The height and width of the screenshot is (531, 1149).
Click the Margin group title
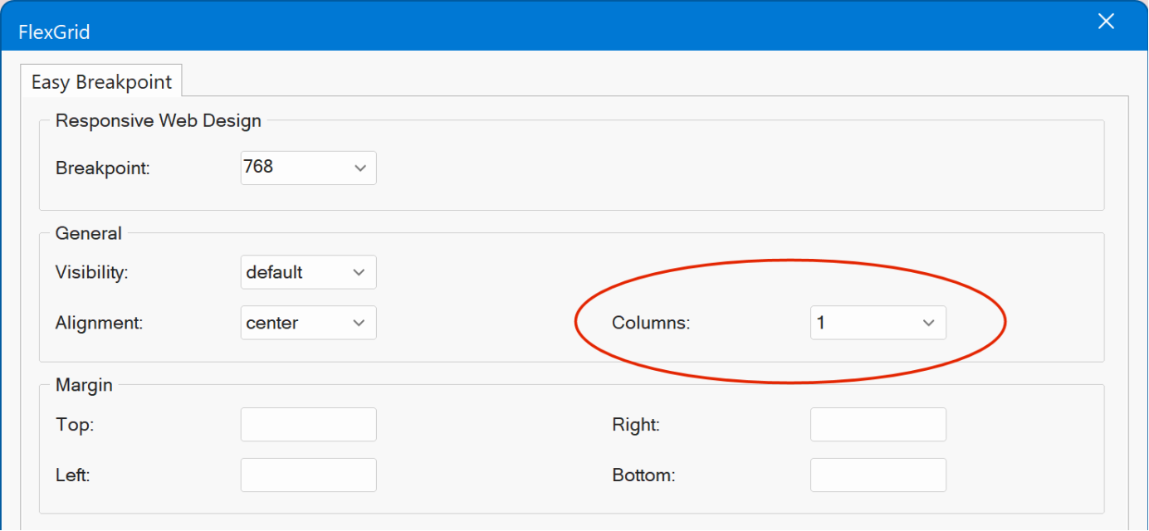[x=84, y=385]
